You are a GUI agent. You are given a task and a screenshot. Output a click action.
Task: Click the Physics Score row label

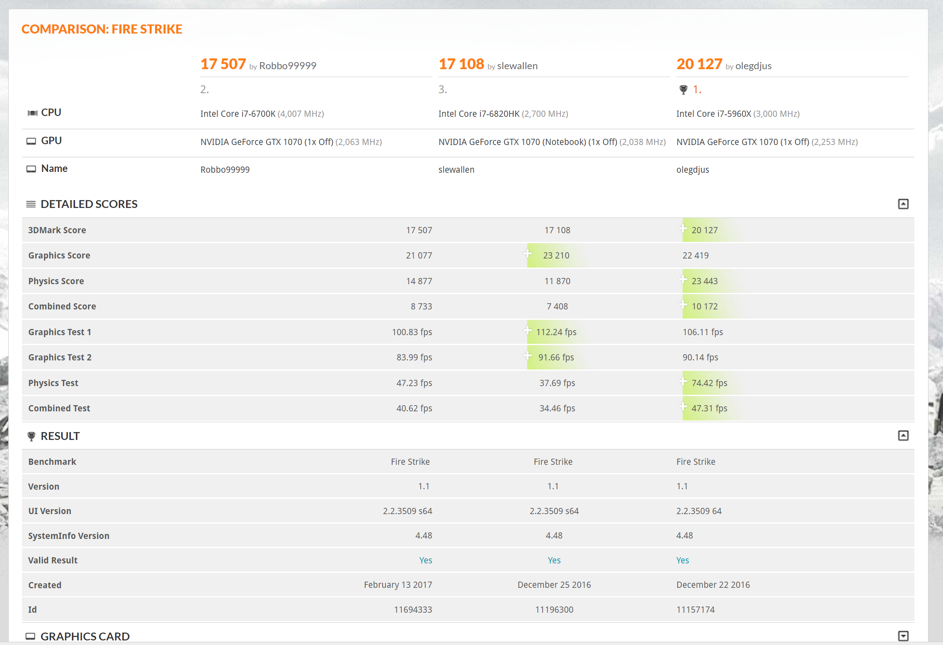tap(56, 281)
